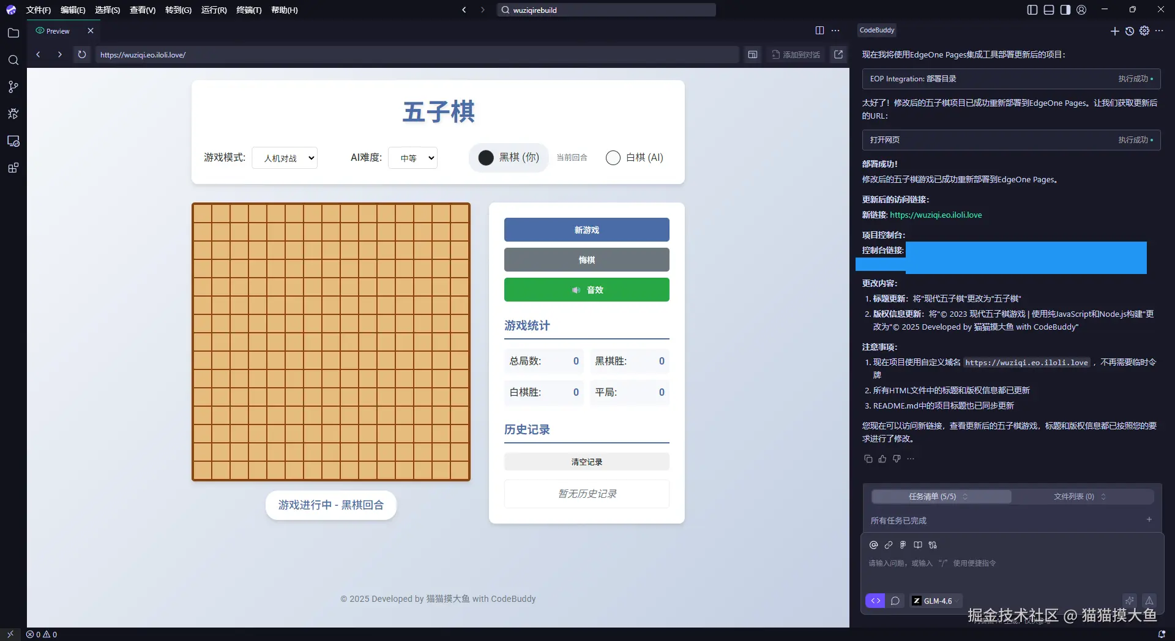Click the device layout icon beside the URL bar
This screenshot has height=641, width=1175.
(753, 54)
